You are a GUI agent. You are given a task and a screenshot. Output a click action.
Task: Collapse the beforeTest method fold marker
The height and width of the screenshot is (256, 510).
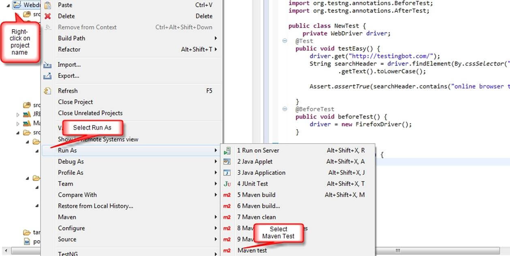[x=285, y=109]
